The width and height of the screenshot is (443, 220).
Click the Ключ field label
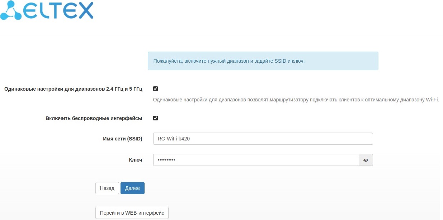[x=135, y=160]
